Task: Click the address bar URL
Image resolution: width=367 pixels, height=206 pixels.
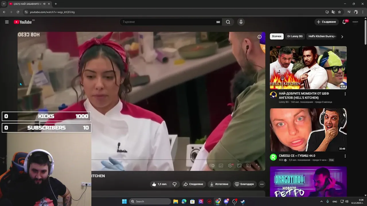Action: tap(52, 12)
